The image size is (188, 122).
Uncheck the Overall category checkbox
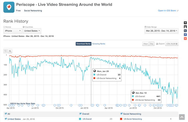pyautogui.click(x=80, y=114)
